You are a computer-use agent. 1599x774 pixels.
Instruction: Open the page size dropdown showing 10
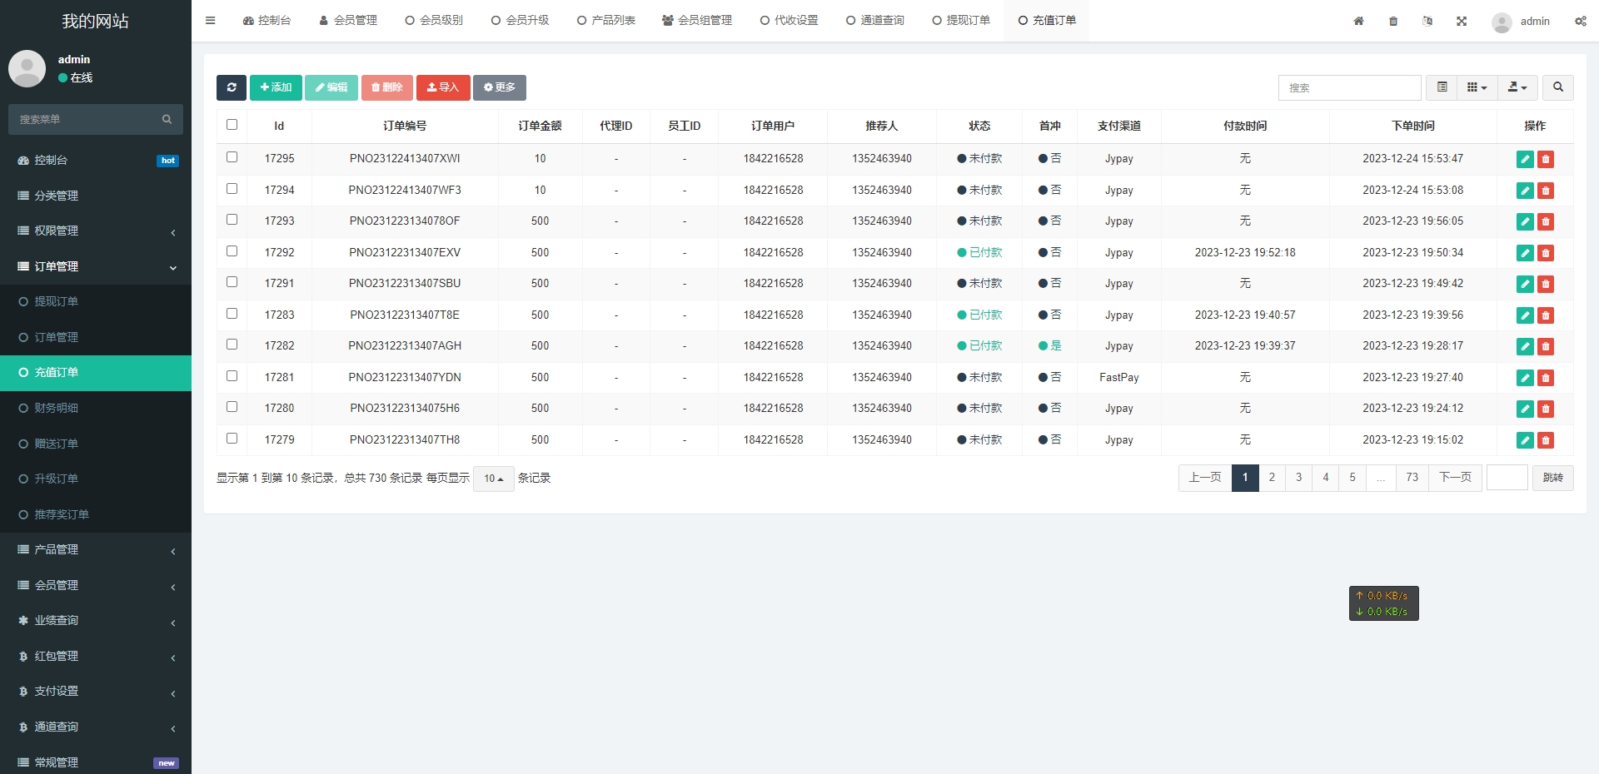coord(493,479)
